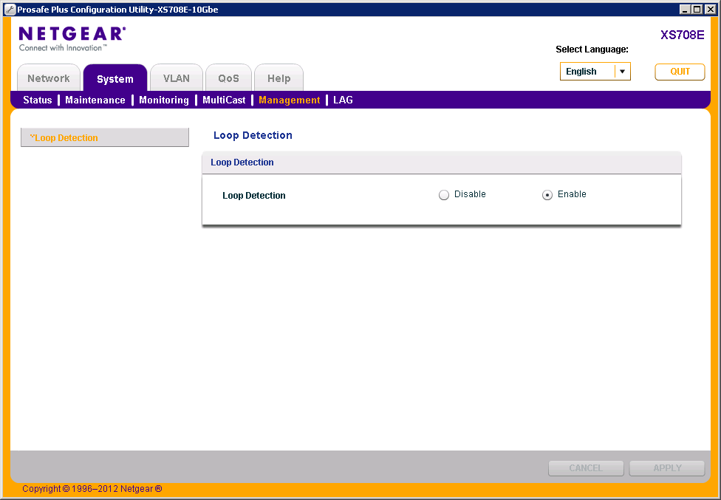Open the language dropdown arrow
The width and height of the screenshot is (721, 500).
[x=622, y=72]
